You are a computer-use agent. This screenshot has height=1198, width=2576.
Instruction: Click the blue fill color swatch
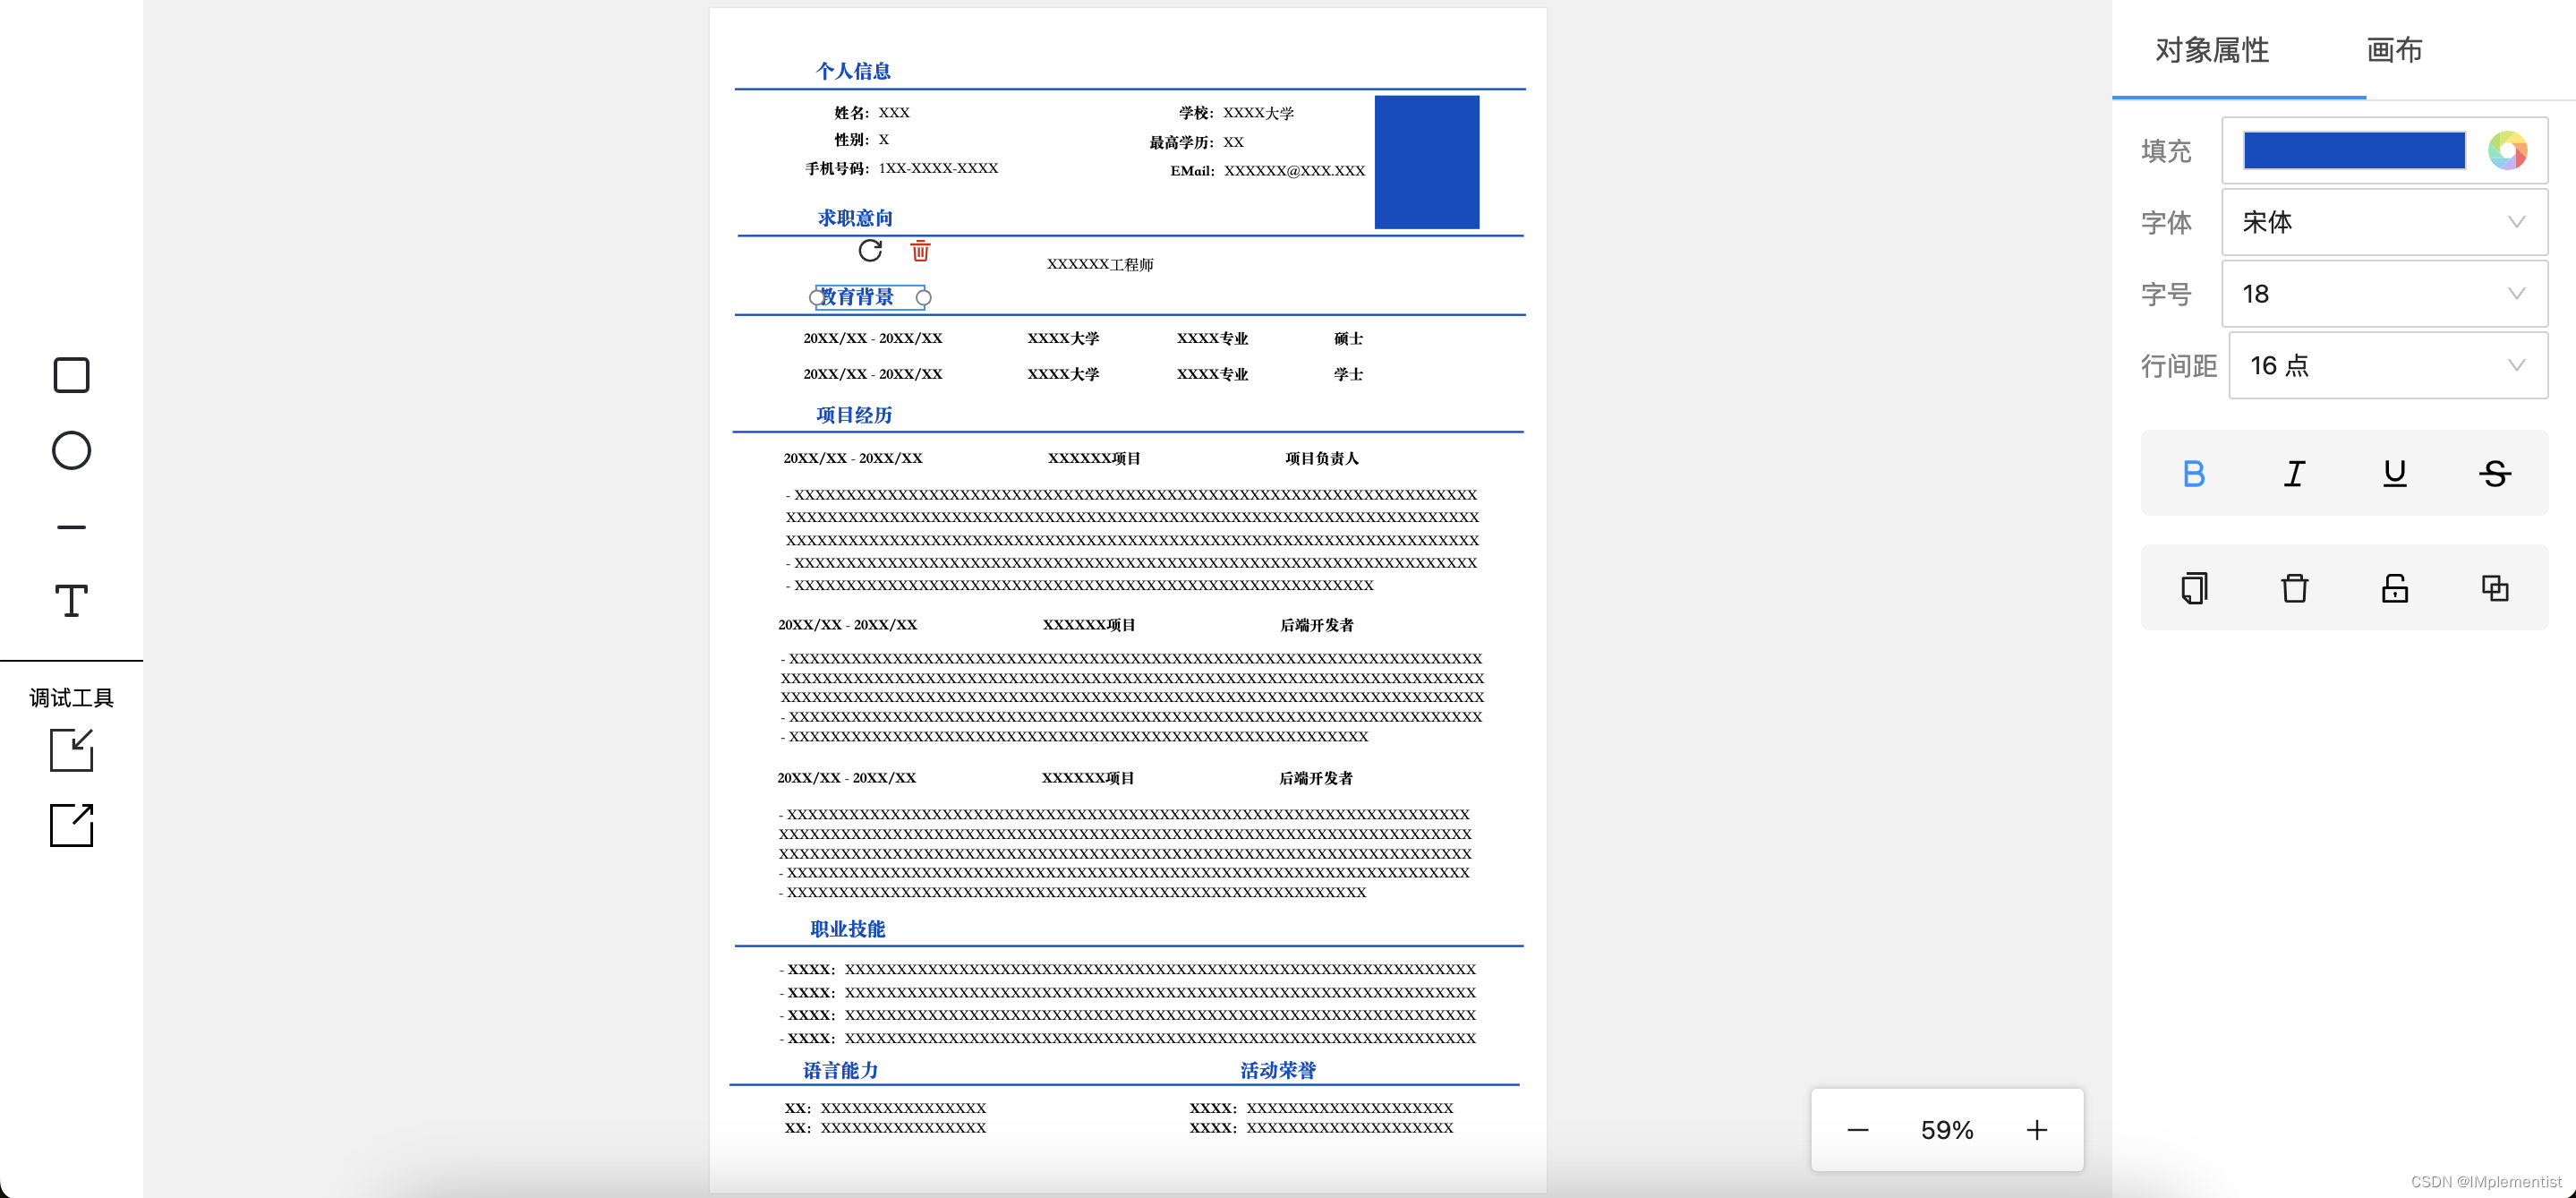click(2354, 151)
